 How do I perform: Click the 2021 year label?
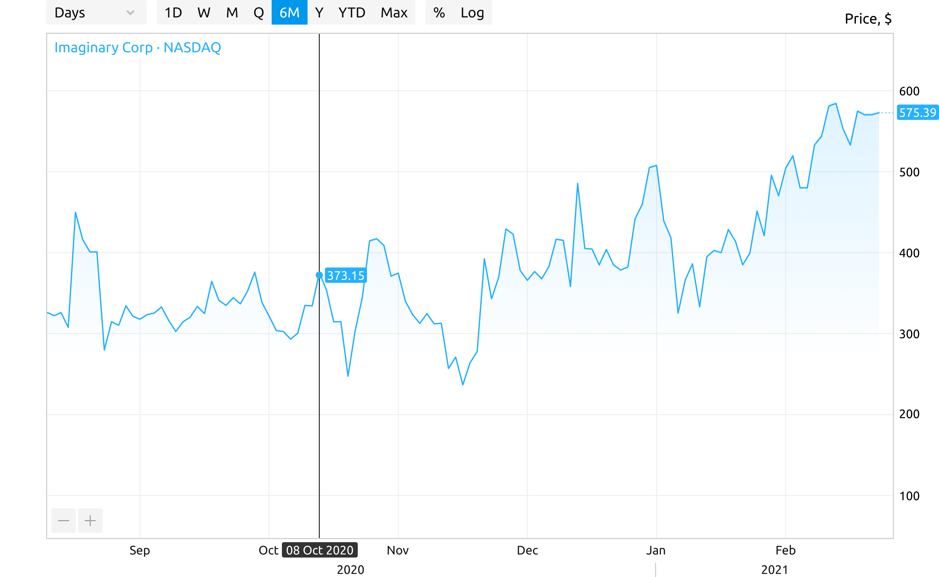pyautogui.click(x=774, y=570)
